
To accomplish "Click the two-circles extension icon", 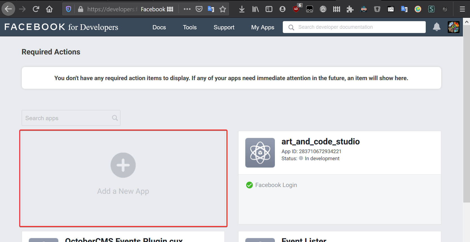I will (310, 9).
